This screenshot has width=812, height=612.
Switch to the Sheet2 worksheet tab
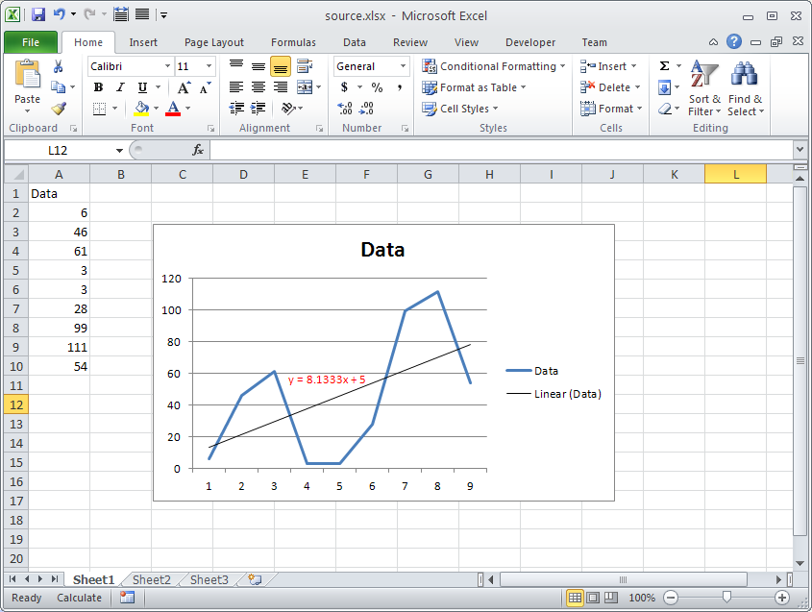click(151, 579)
